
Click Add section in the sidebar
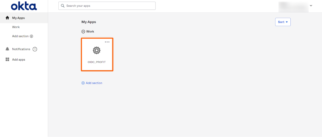[20, 36]
